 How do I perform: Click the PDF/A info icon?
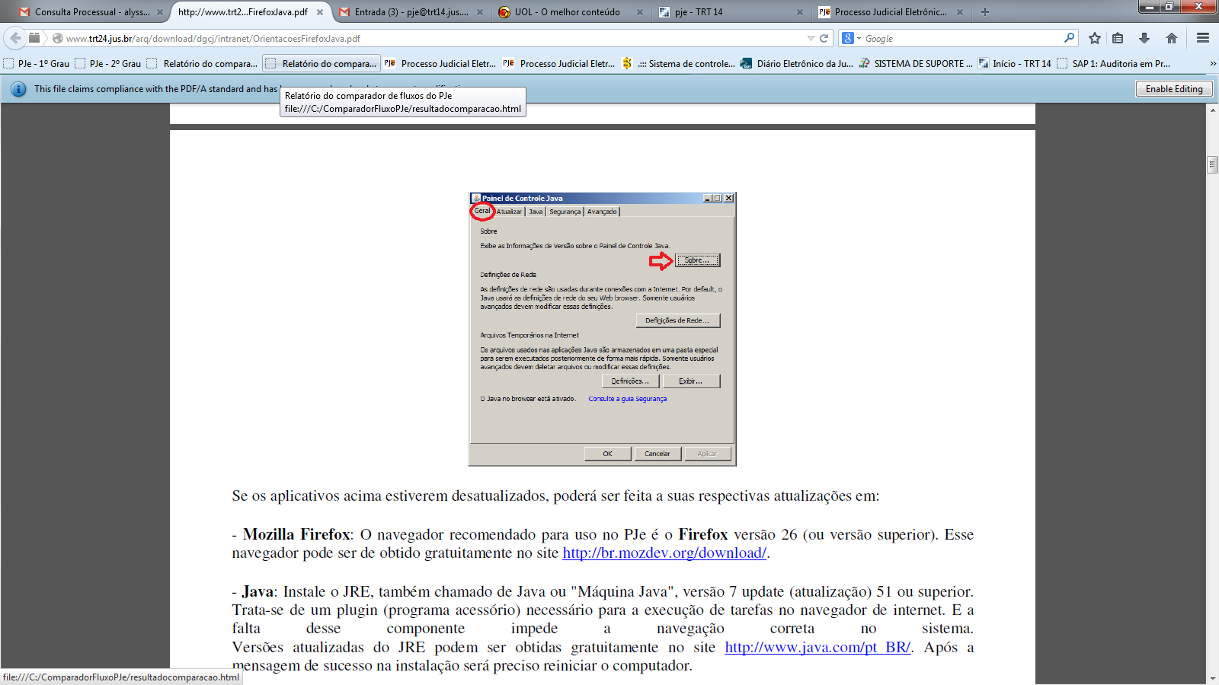(19, 89)
